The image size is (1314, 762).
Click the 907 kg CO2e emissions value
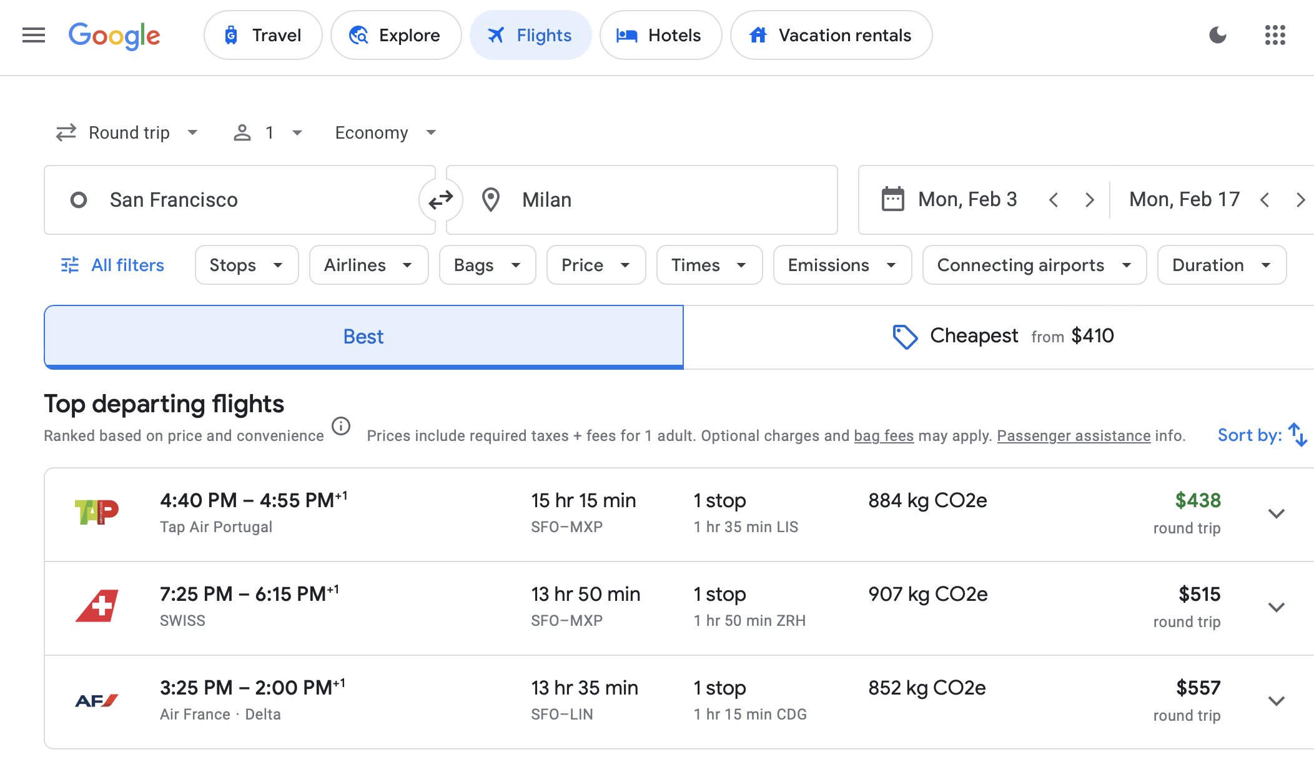pos(928,594)
